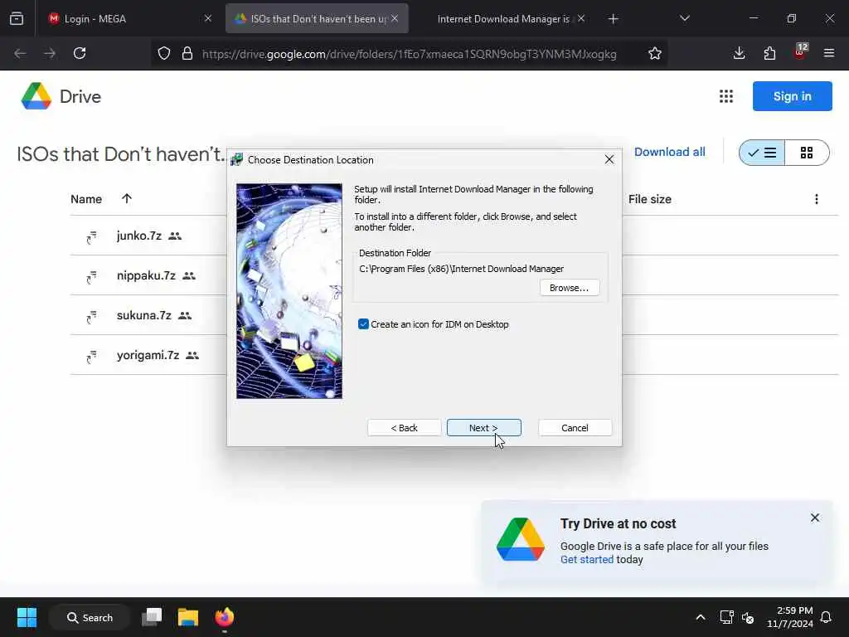Open Task View on the taskbar

click(152, 617)
